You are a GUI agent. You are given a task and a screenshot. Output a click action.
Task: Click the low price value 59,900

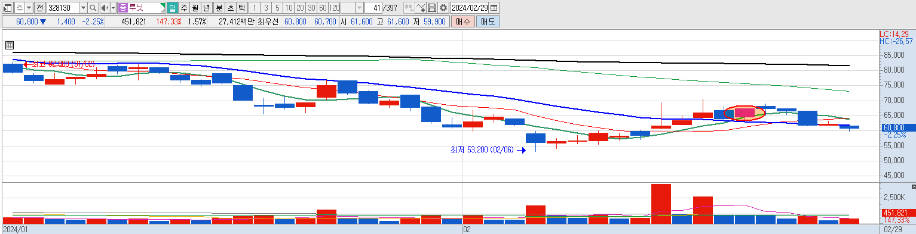pyautogui.click(x=434, y=21)
